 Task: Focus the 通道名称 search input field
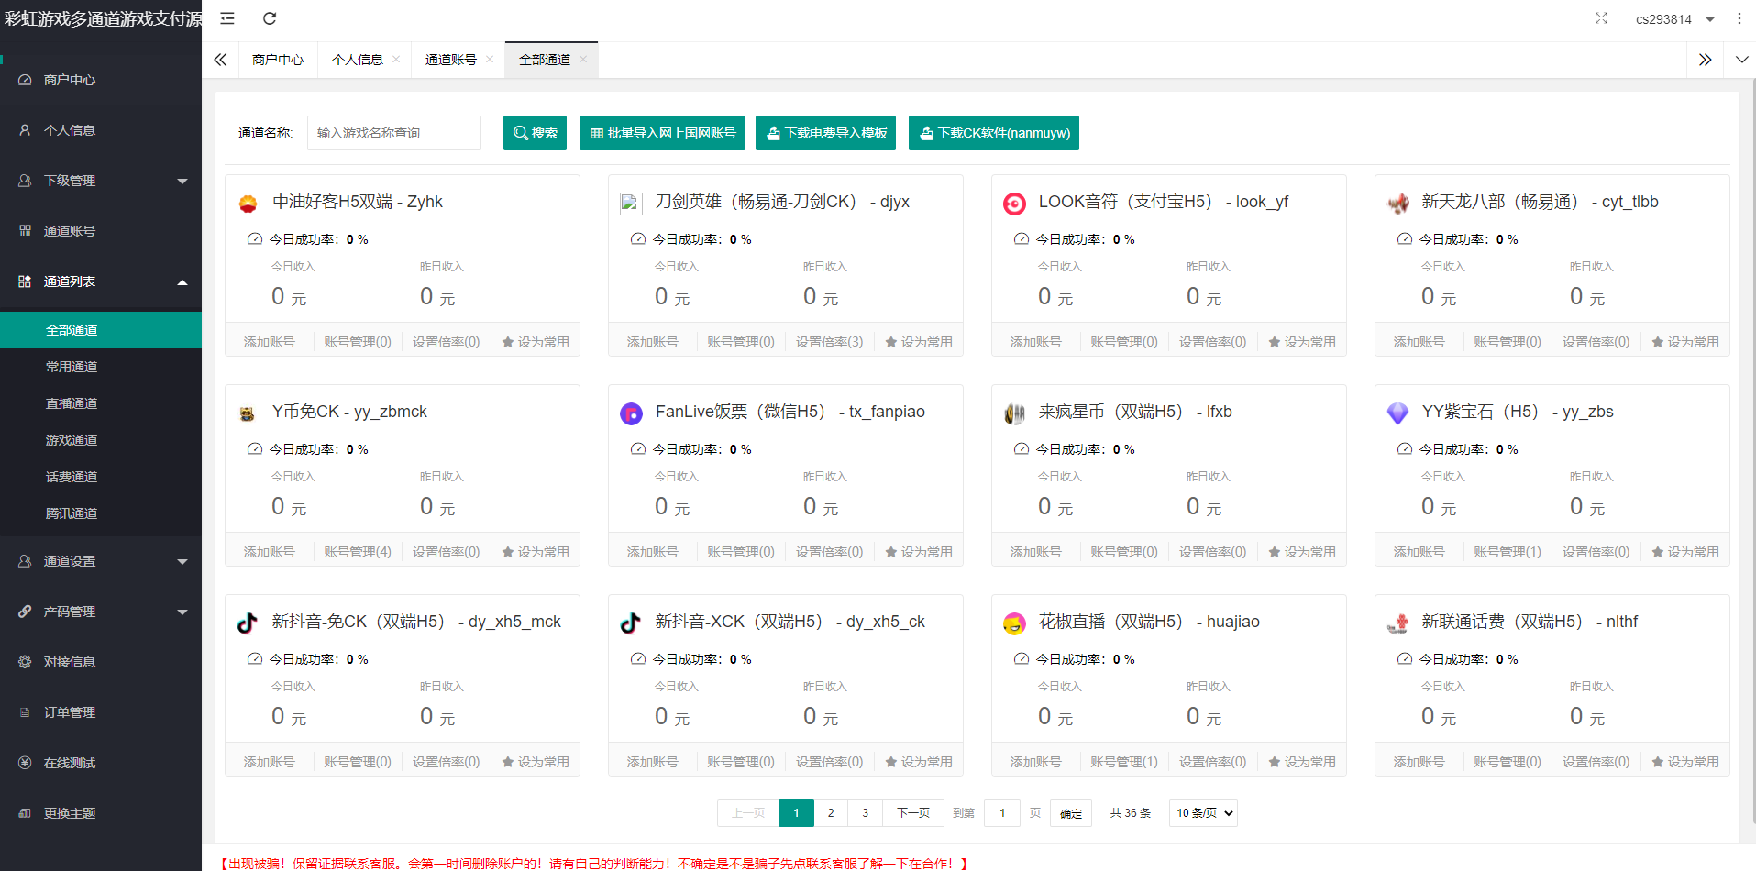point(394,133)
